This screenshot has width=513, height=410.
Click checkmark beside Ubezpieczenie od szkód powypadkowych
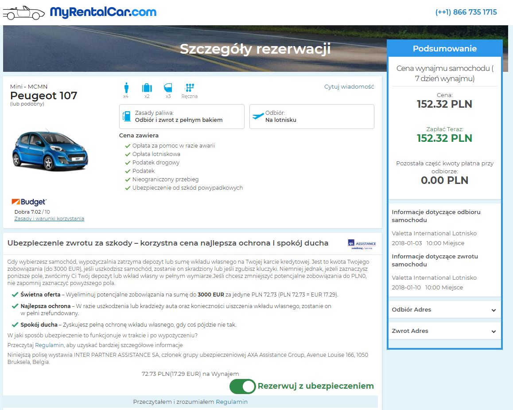pos(128,188)
